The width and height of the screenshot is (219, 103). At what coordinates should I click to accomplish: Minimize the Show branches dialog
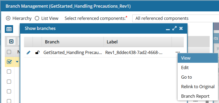coord(168,29)
